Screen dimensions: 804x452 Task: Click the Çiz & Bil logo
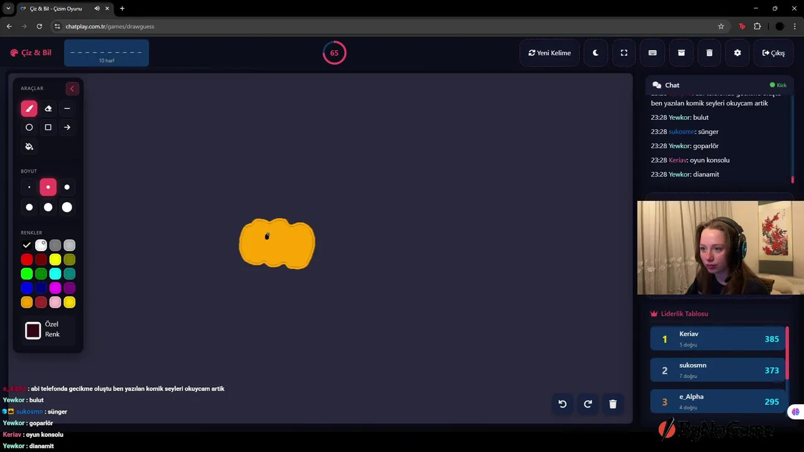click(x=31, y=53)
